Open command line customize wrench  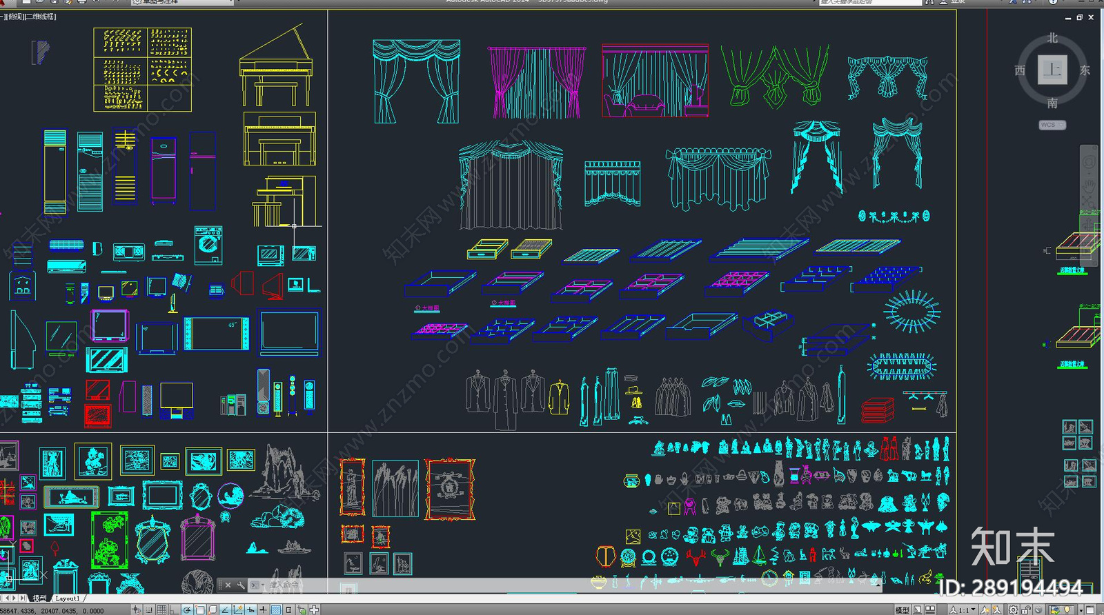(x=240, y=585)
